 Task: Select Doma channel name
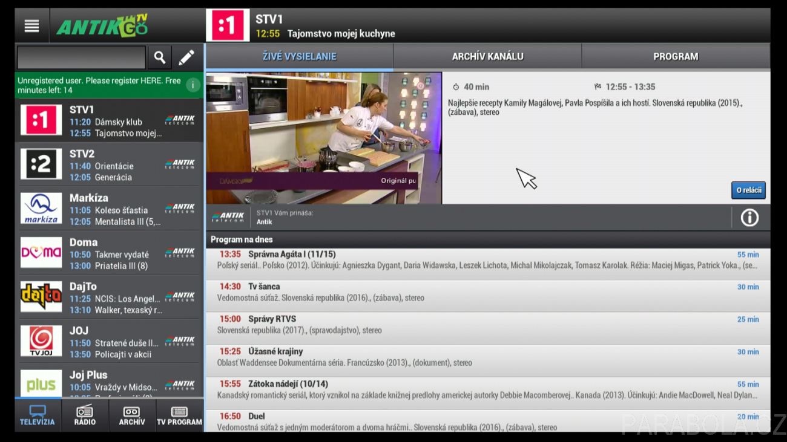84,242
